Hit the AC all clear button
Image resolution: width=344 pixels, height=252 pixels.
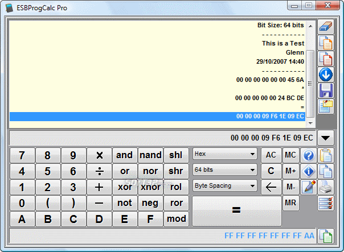tap(271, 155)
